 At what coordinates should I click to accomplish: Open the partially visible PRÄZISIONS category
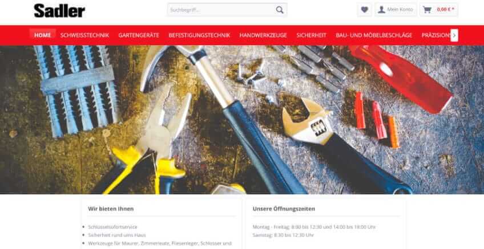point(436,35)
